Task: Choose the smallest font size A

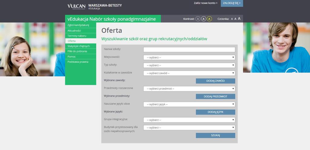Action: pyautogui.click(x=232, y=19)
